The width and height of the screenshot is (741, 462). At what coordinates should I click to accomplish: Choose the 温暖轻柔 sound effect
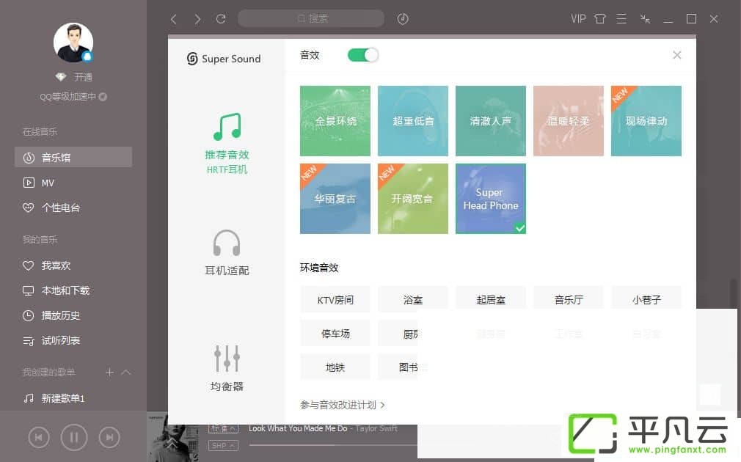click(569, 121)
